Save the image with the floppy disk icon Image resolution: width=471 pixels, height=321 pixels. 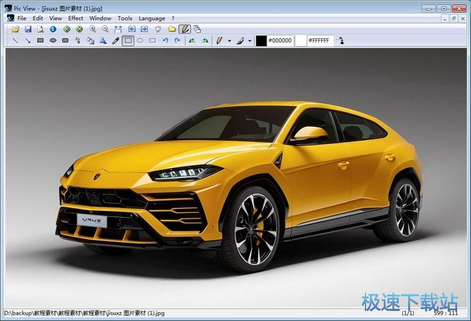[28, 29]
